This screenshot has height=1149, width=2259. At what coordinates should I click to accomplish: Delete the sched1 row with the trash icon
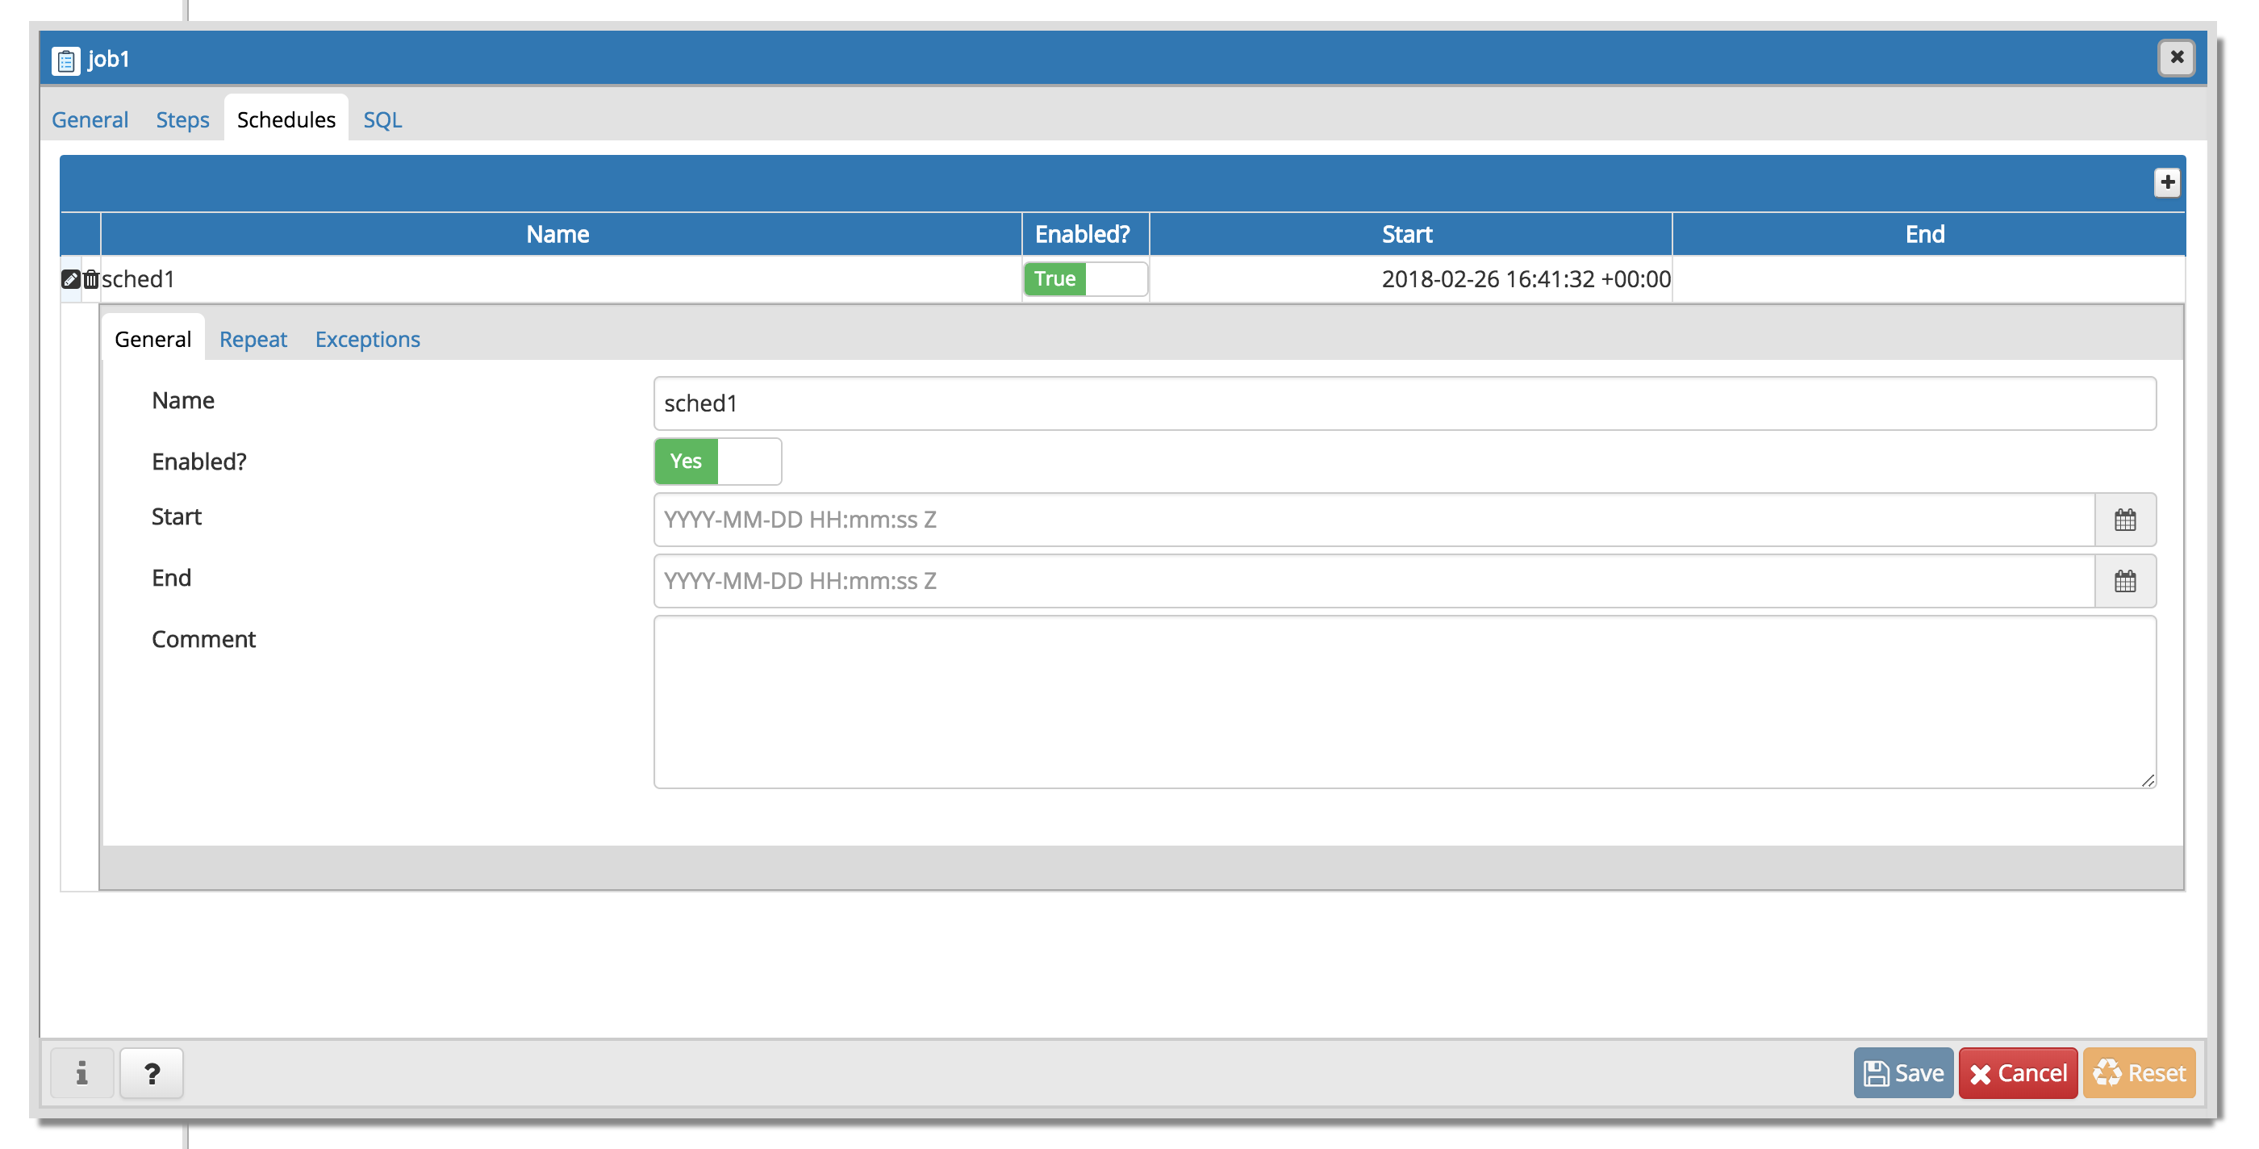point(91,279)
